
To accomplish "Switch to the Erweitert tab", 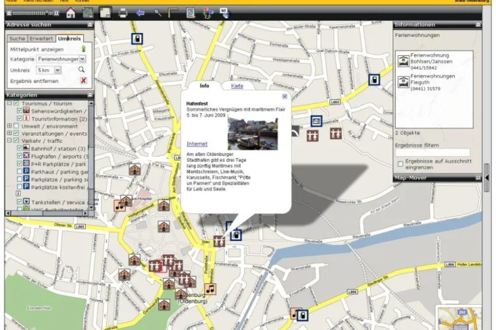I will point(41,38).
